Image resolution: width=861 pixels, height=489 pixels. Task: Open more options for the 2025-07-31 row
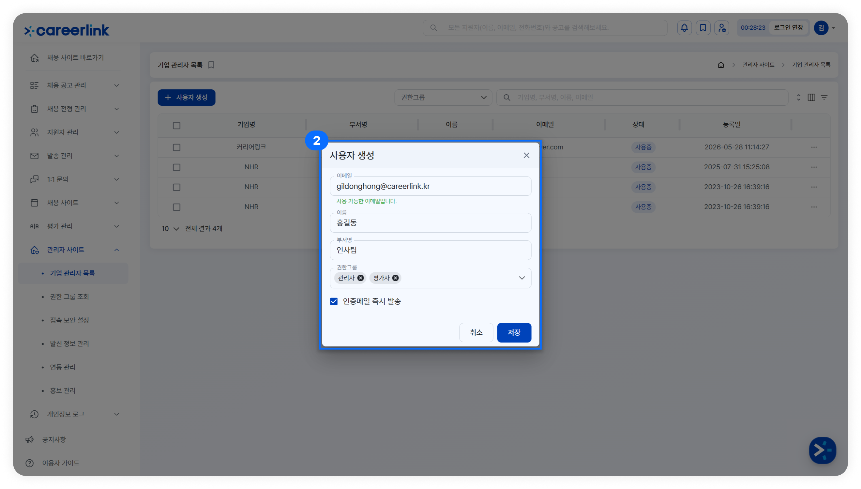814,167
